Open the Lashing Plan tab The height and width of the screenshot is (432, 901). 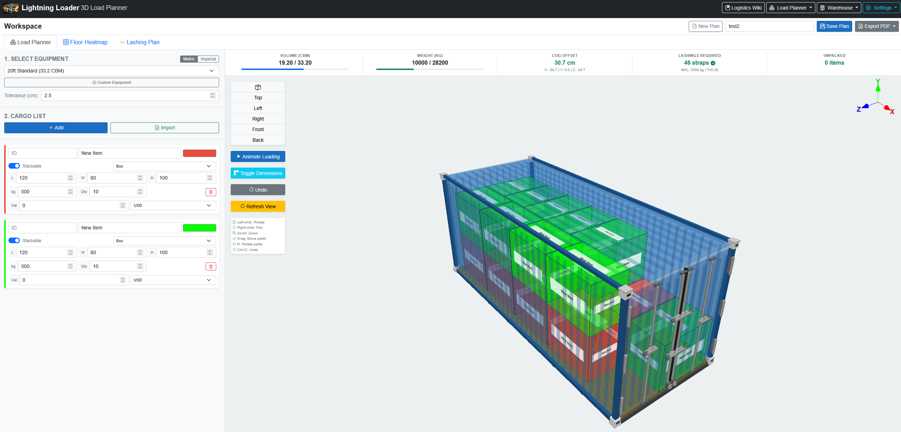[x=139, y=42]
